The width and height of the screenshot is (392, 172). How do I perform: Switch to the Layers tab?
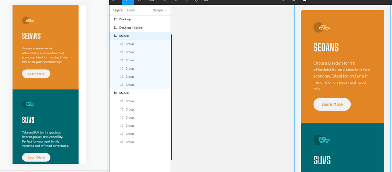point(118,10)
